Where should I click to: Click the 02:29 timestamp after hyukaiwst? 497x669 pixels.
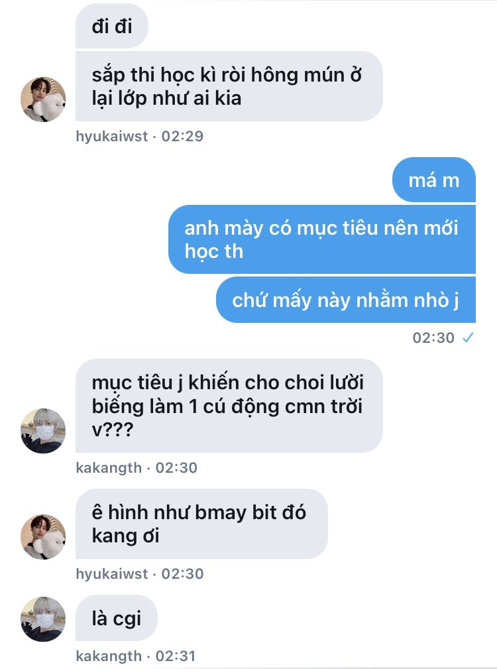pyautogui.click(x=182, y=137)
